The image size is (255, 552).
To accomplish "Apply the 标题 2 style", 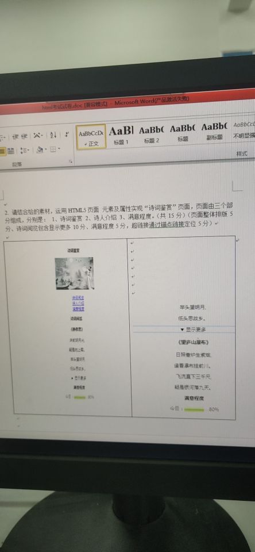I will point(151,135).
